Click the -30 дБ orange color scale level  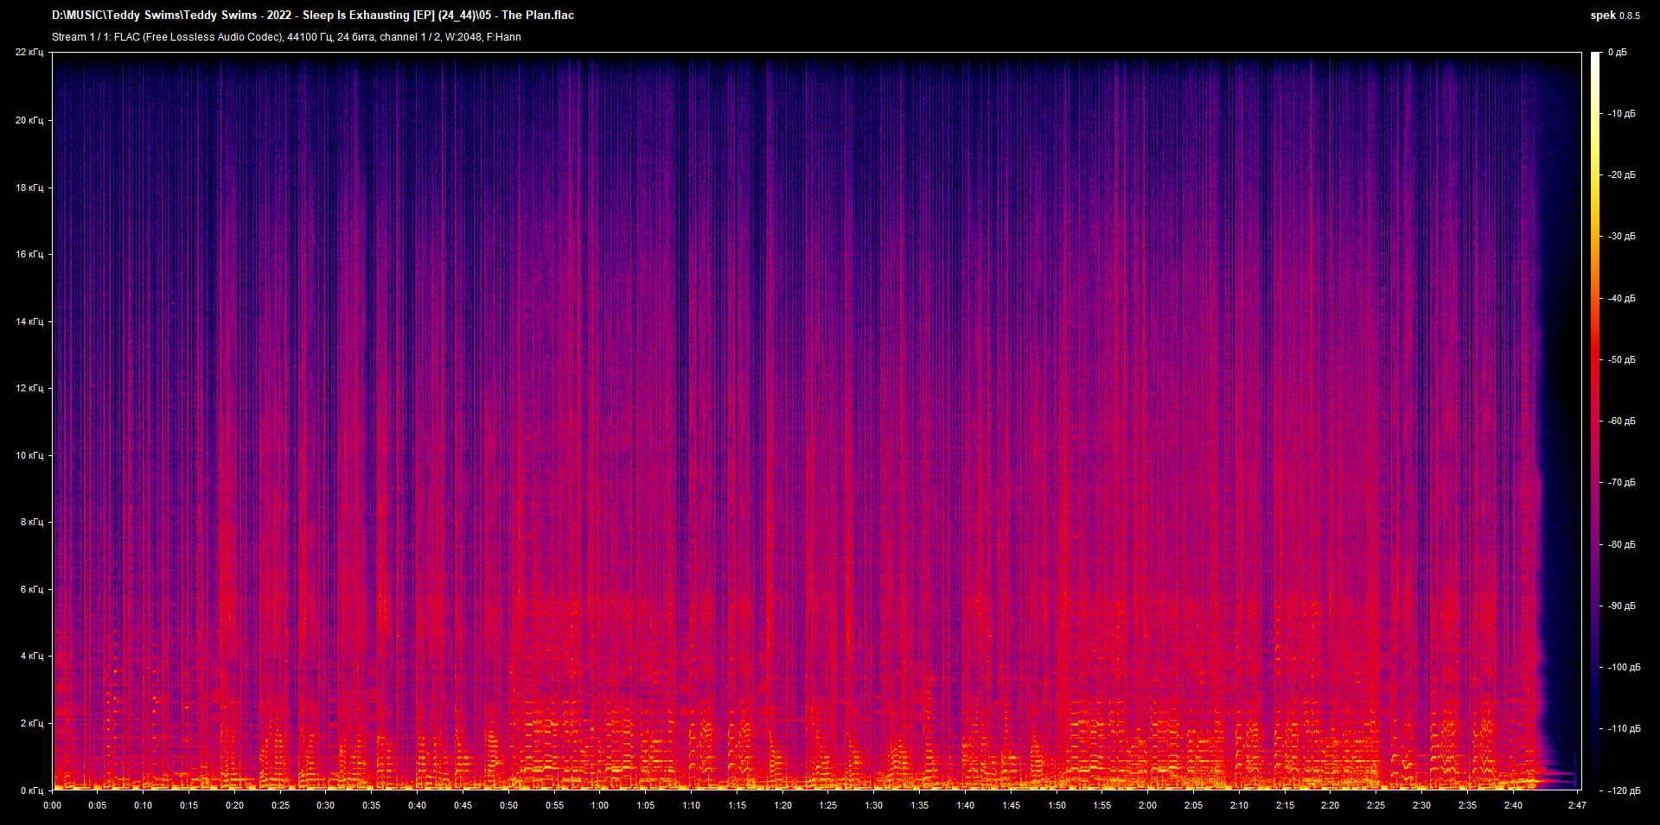click(x=1622, y=236)
